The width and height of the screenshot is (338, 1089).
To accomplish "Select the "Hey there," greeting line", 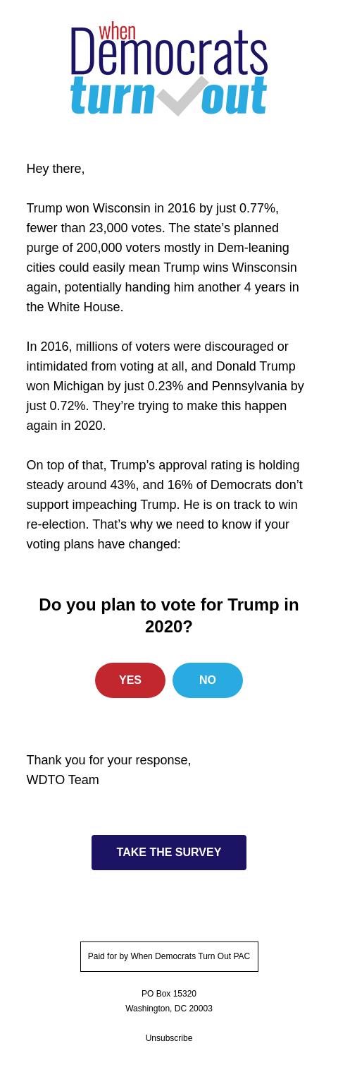I will pyautogui.click(x=56, y=169).
